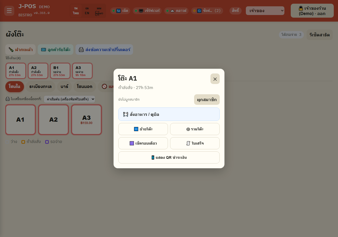This screenshot has height=237, width=338.
Task: Open ลูกค้ารับโต๊ะ customer seating
Action: pyautogui.click(x=55, y=50)
